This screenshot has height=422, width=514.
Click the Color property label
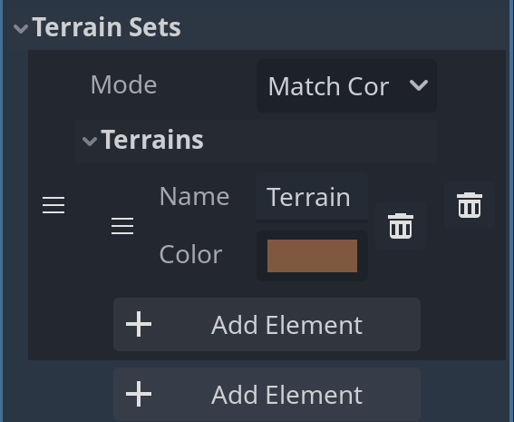[190, 255]
